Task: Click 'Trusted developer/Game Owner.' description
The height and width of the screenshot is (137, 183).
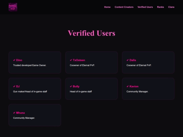Action: point(29,65)
